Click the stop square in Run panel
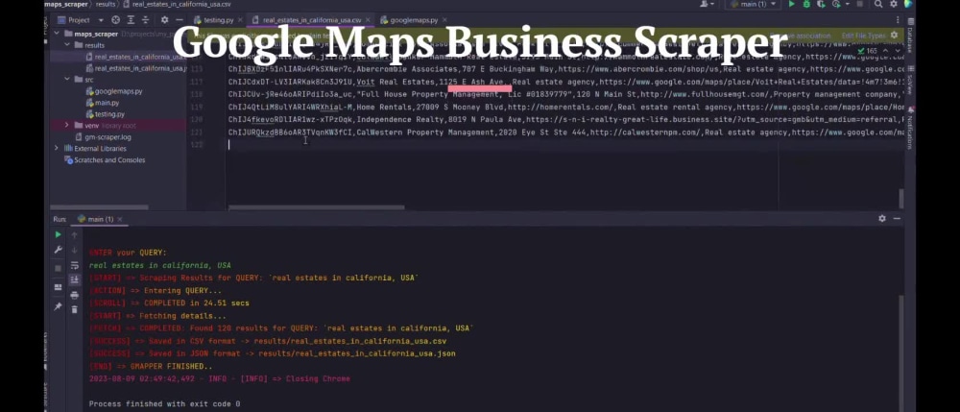 [59, 268]
